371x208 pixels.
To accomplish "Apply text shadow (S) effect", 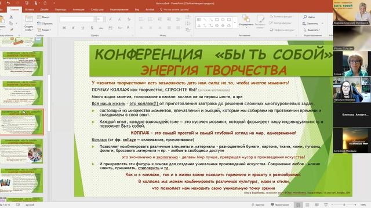I will [92, 28].
